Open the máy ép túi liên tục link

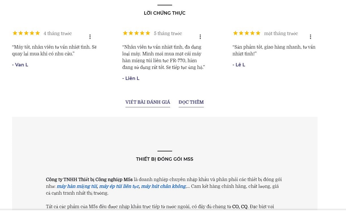tap(119, 186)
